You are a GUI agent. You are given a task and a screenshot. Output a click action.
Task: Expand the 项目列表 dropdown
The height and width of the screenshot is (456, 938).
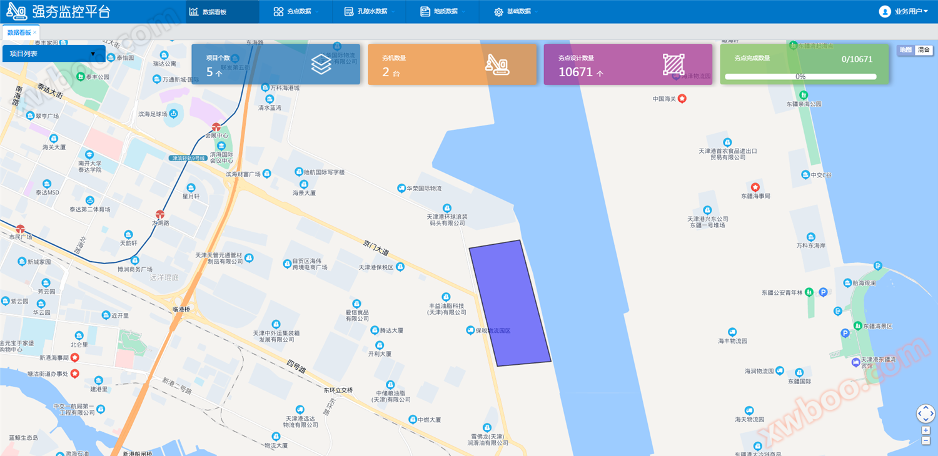click(54, 54)
